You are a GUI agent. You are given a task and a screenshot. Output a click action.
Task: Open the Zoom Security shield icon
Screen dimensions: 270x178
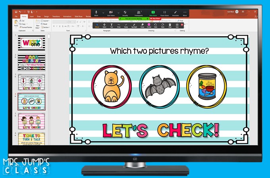125,13
